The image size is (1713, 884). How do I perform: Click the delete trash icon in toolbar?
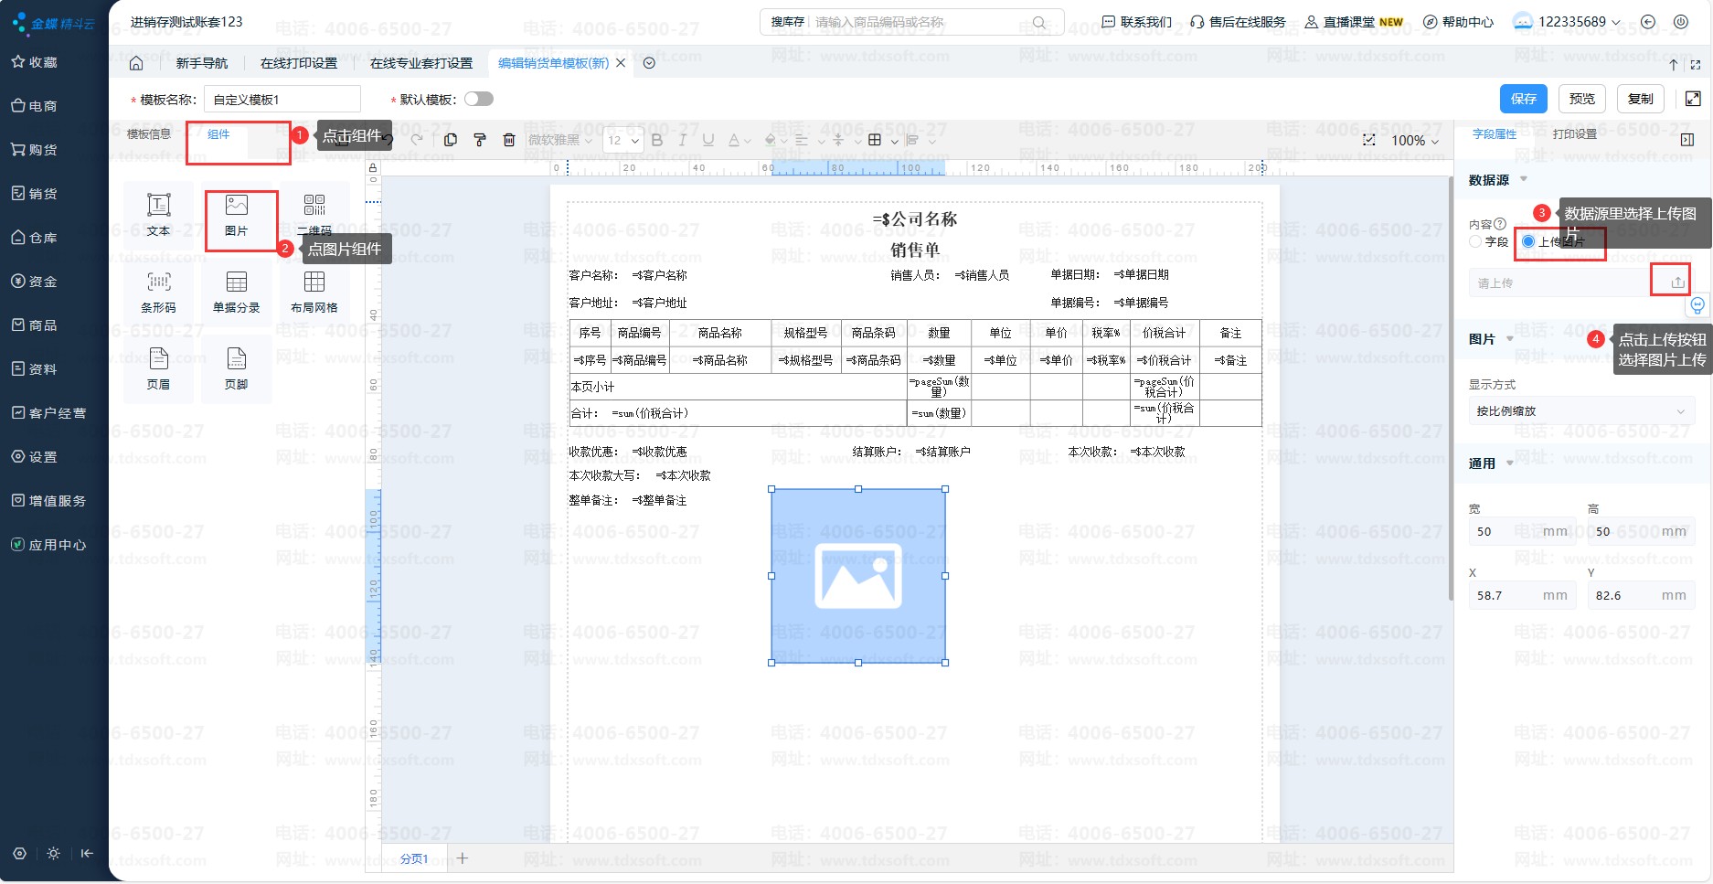509,140
